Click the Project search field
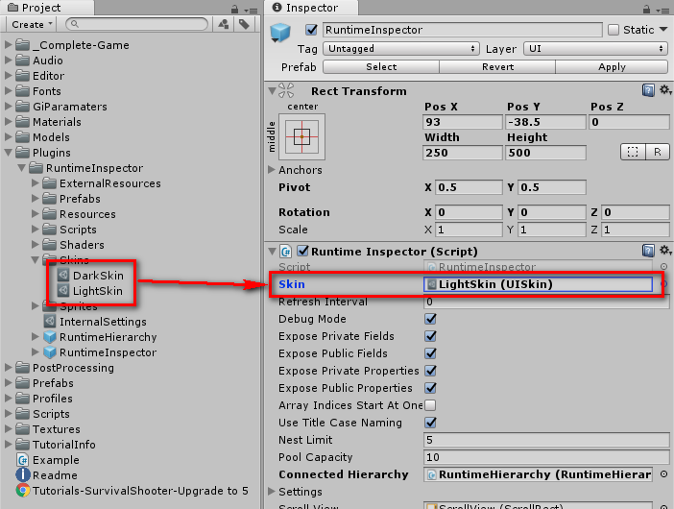 tap(136, 24)
